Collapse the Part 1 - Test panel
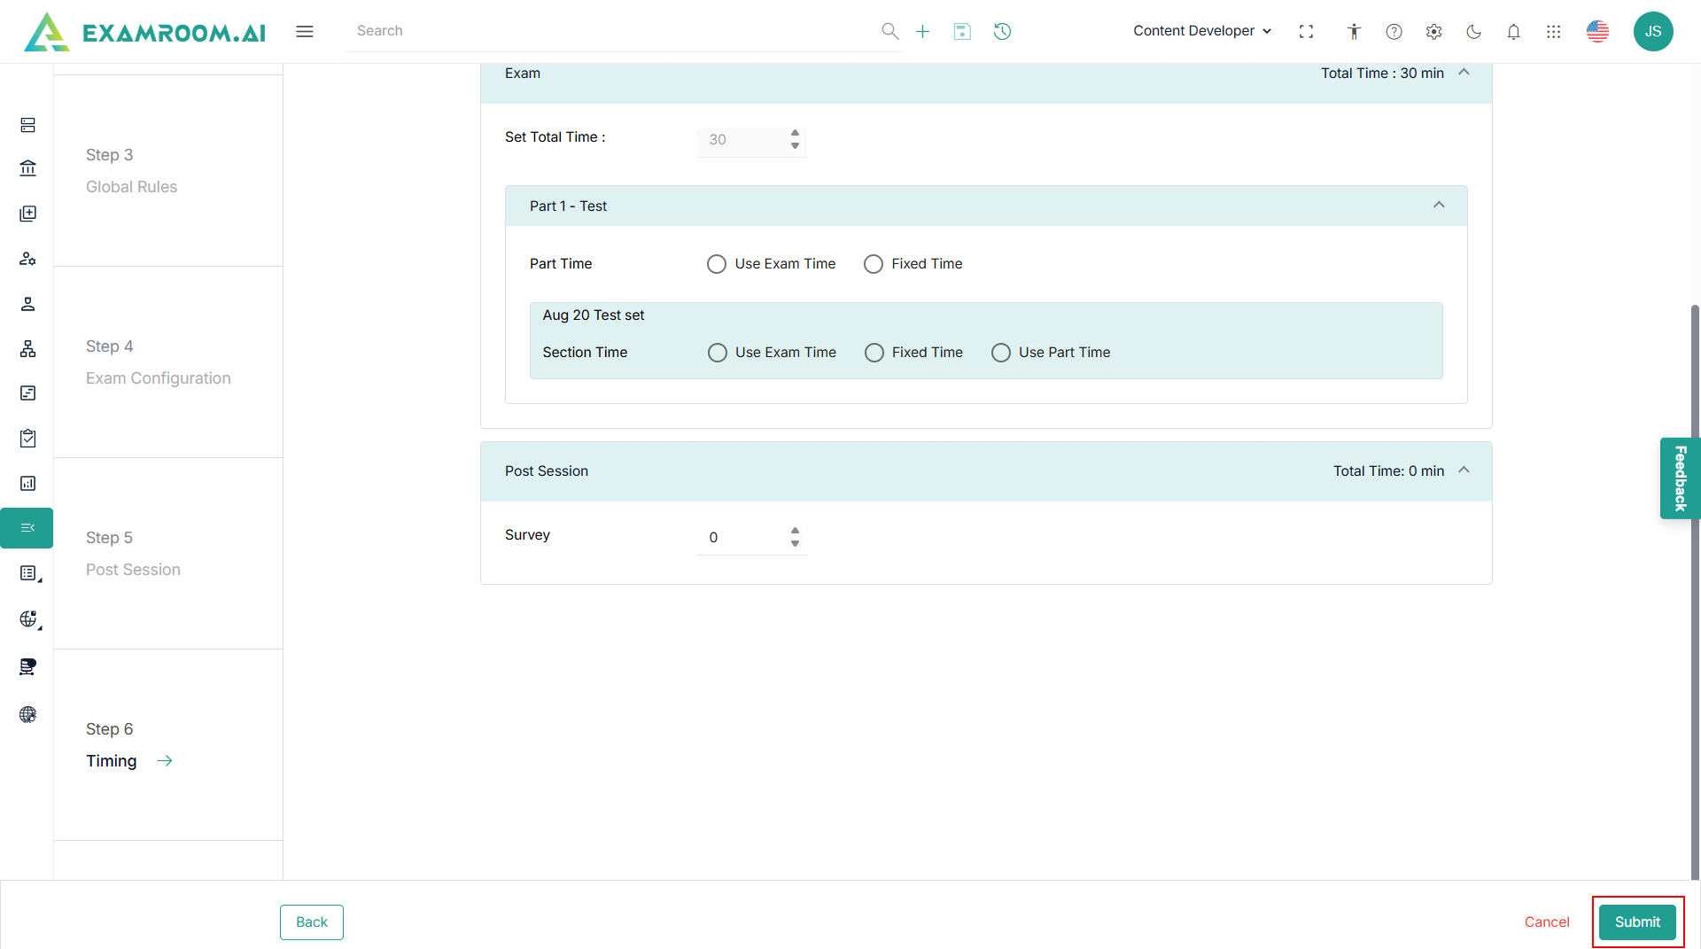 [x=1439, y=206]
